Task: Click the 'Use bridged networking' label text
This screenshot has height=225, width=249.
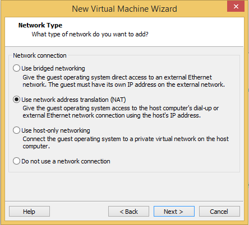Action: click(x=53, y=68)
